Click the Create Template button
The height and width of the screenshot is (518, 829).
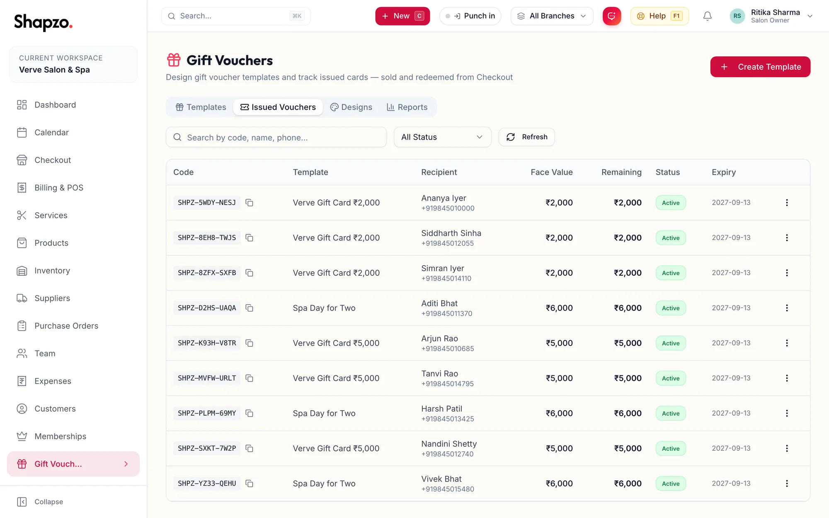tap(760, 67)
